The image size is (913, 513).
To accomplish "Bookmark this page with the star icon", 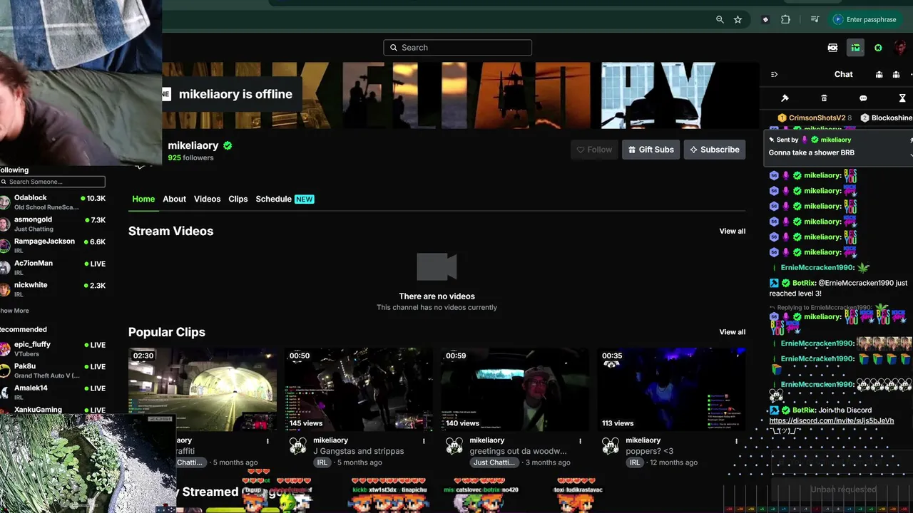I will (x=738, y=20).
